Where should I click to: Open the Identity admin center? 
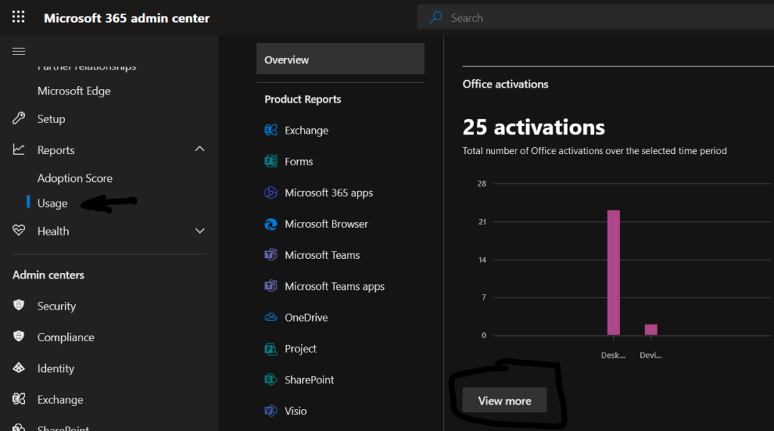tap(56, 368)
